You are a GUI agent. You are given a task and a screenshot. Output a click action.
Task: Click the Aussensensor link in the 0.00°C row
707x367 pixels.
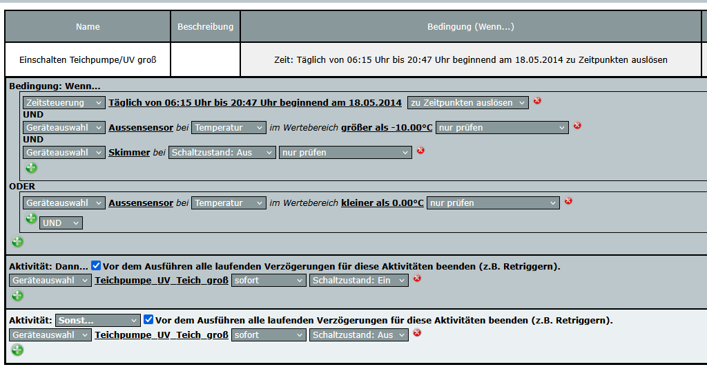point(141,203)
